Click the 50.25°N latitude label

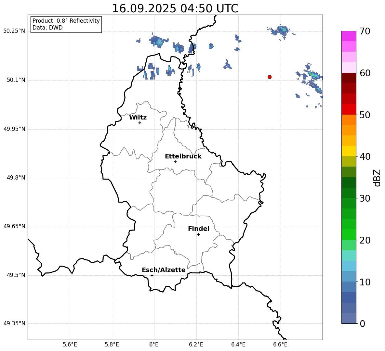(x=14, y=31)
